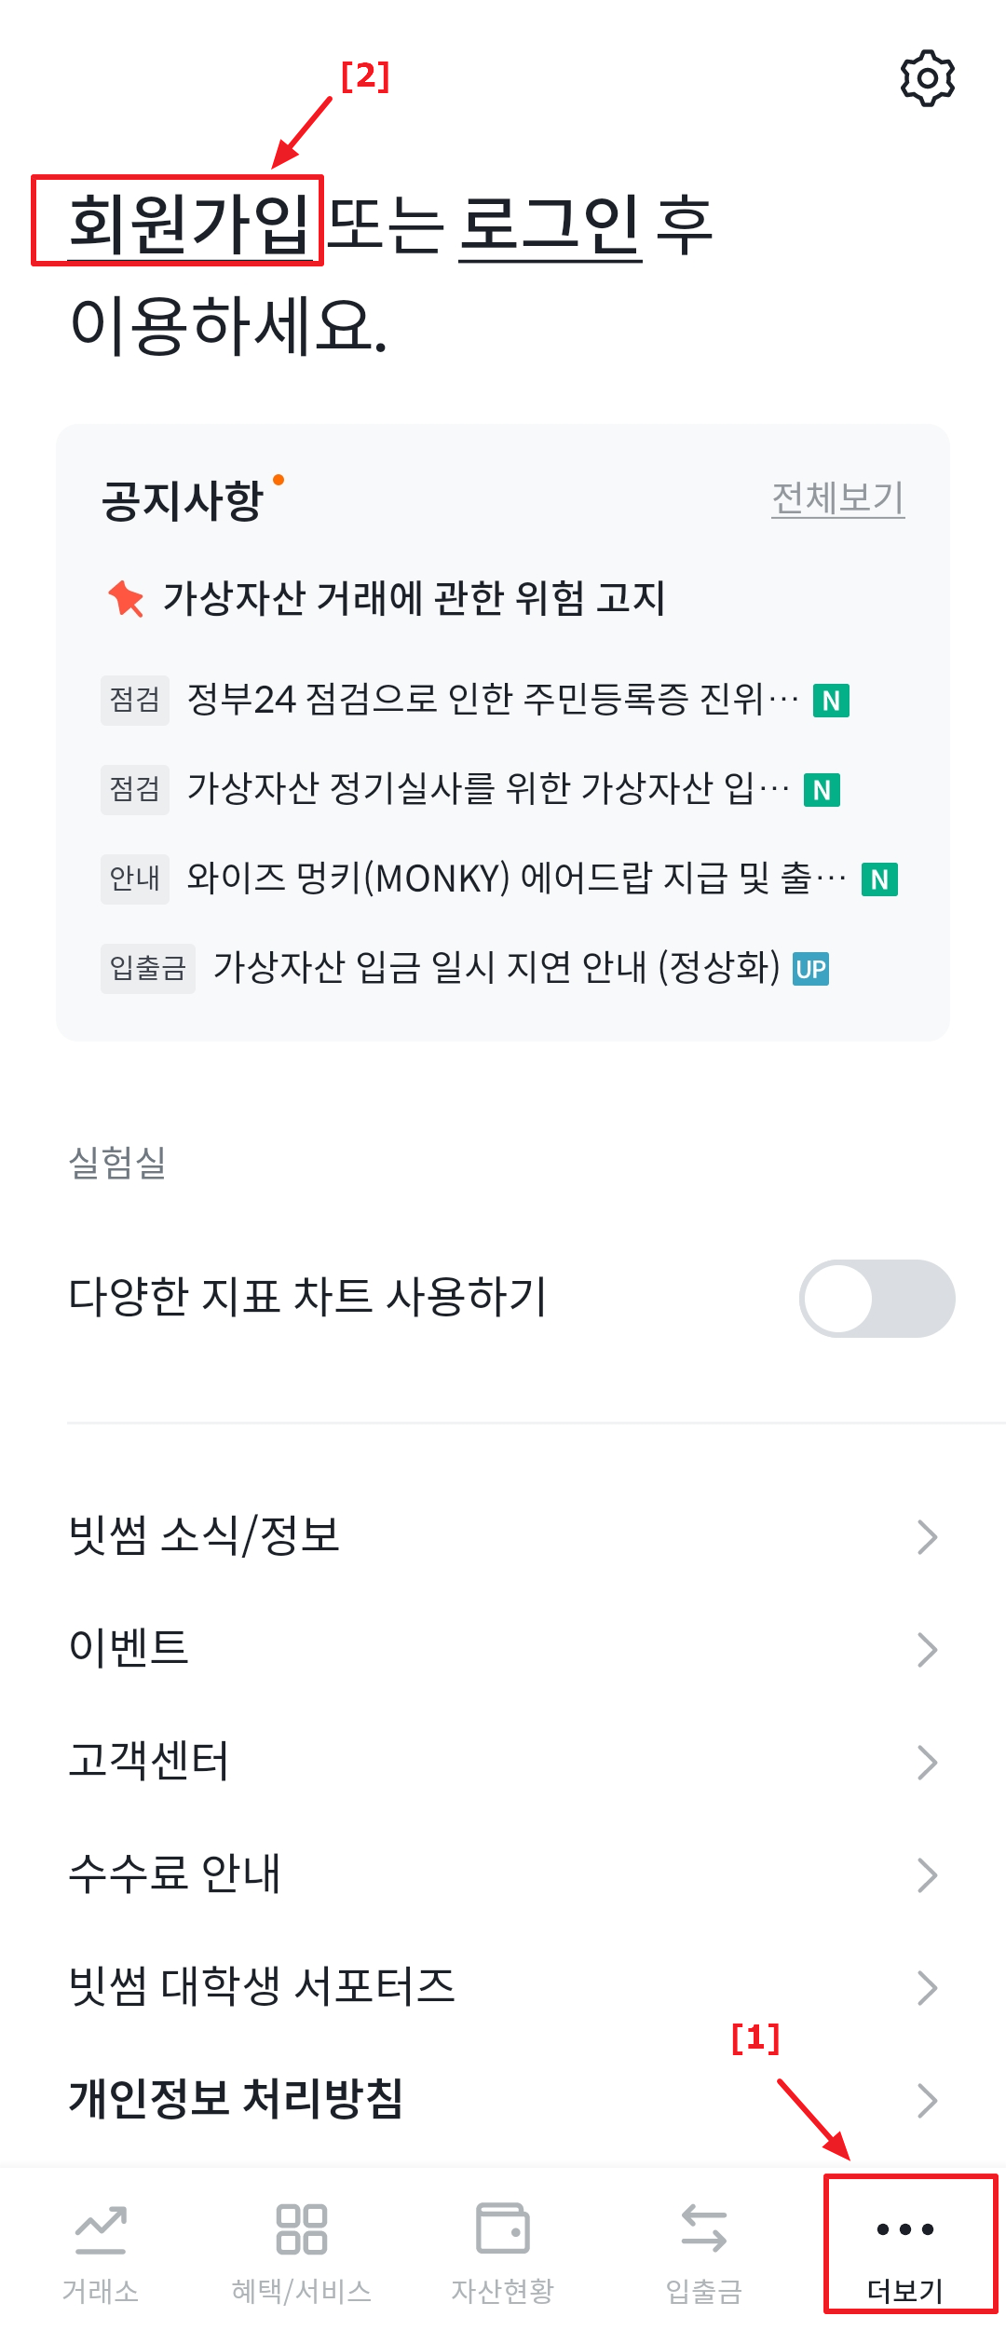Open 수수료 안내 menu item
The image size is (1006, 2330).
(503, 1874)
